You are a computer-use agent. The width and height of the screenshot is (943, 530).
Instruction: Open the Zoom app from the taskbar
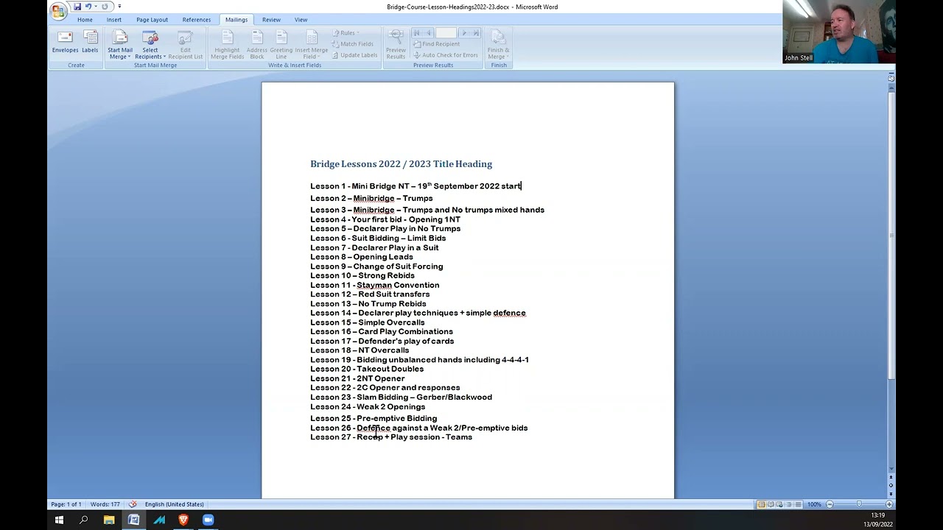click(x=208, y=520)
